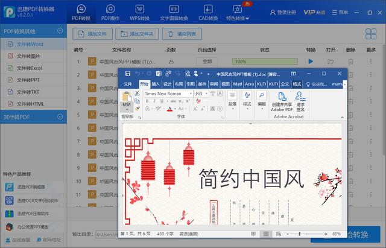Click 登录注册 in the converter header
The image size is (386, 248).
coord(283,12)
